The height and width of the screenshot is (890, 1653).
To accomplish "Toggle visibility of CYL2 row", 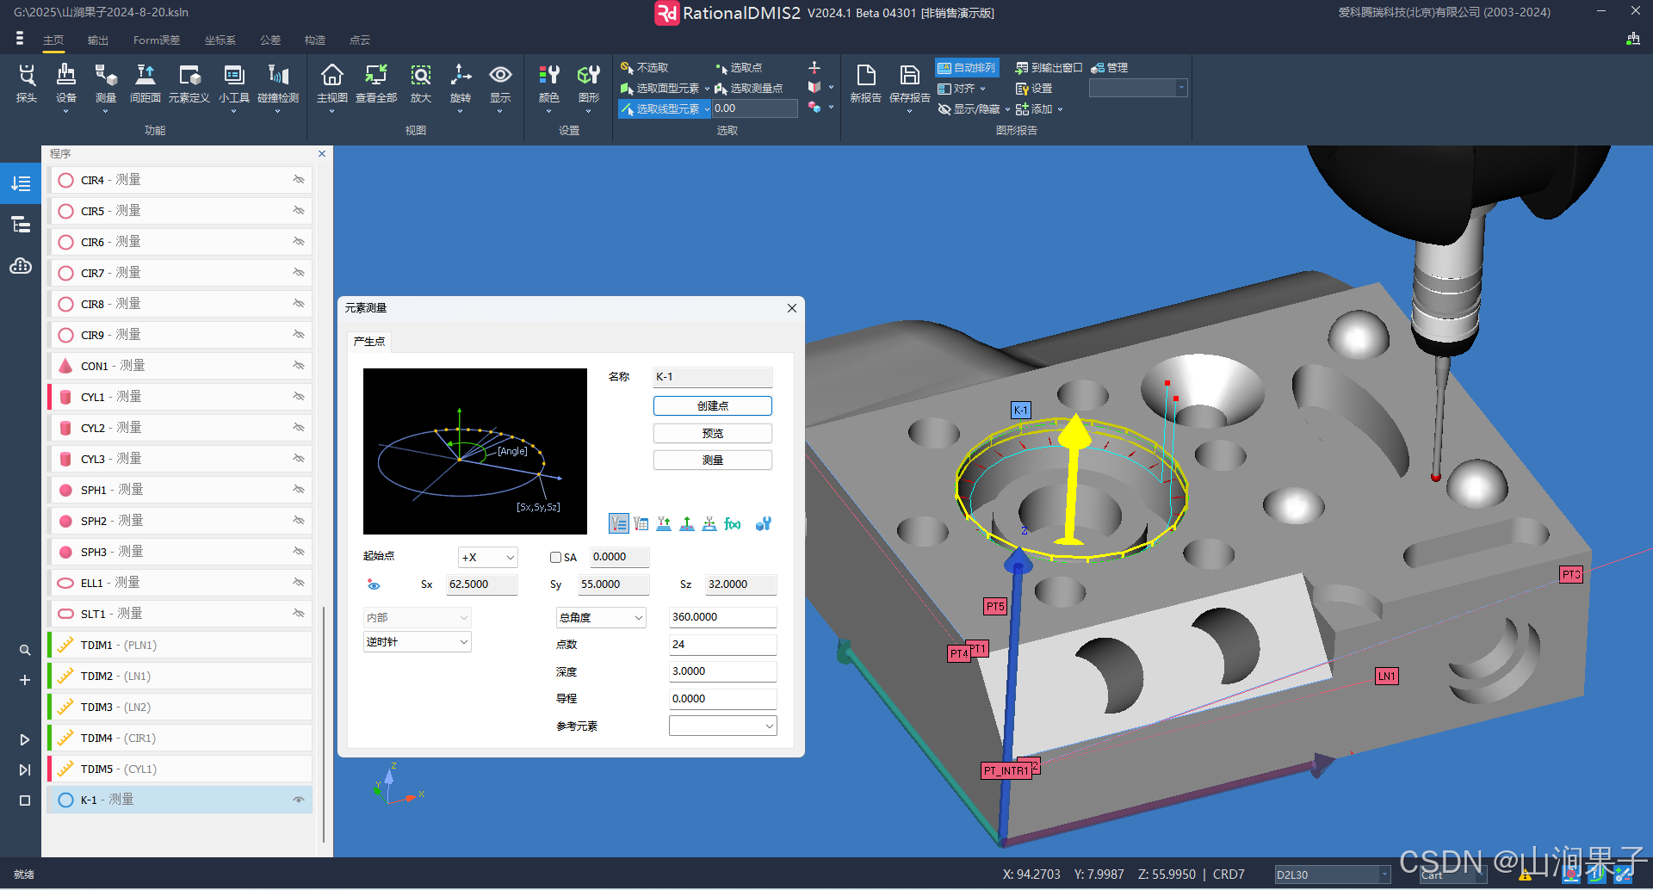I will coord(299,428).
